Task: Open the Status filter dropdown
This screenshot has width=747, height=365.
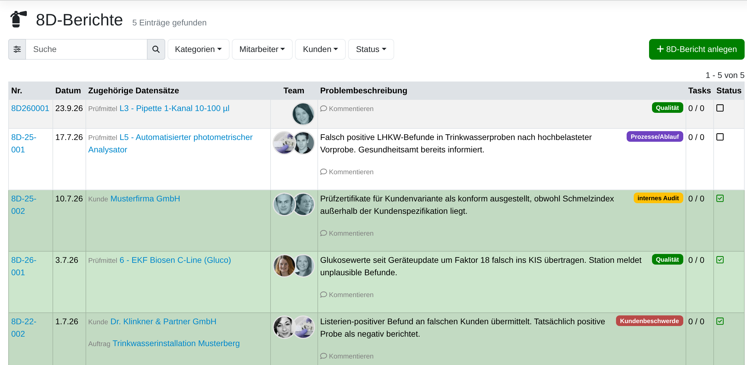Action: [371, 49]
